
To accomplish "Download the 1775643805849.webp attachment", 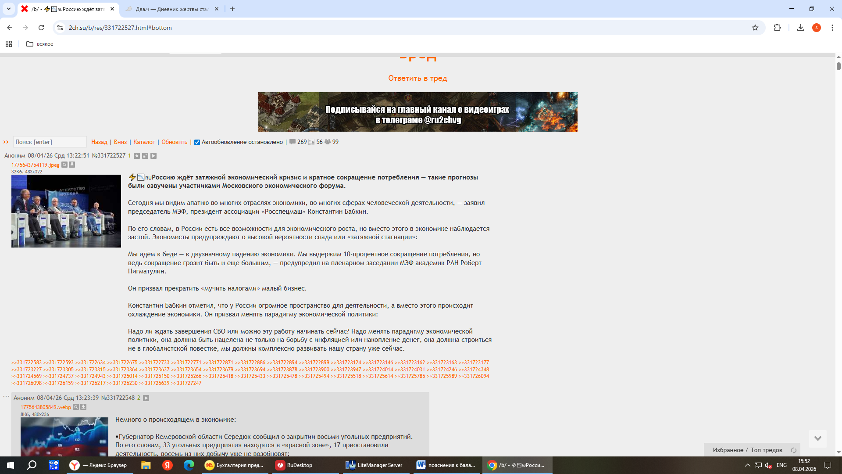I will click(83, 407).
